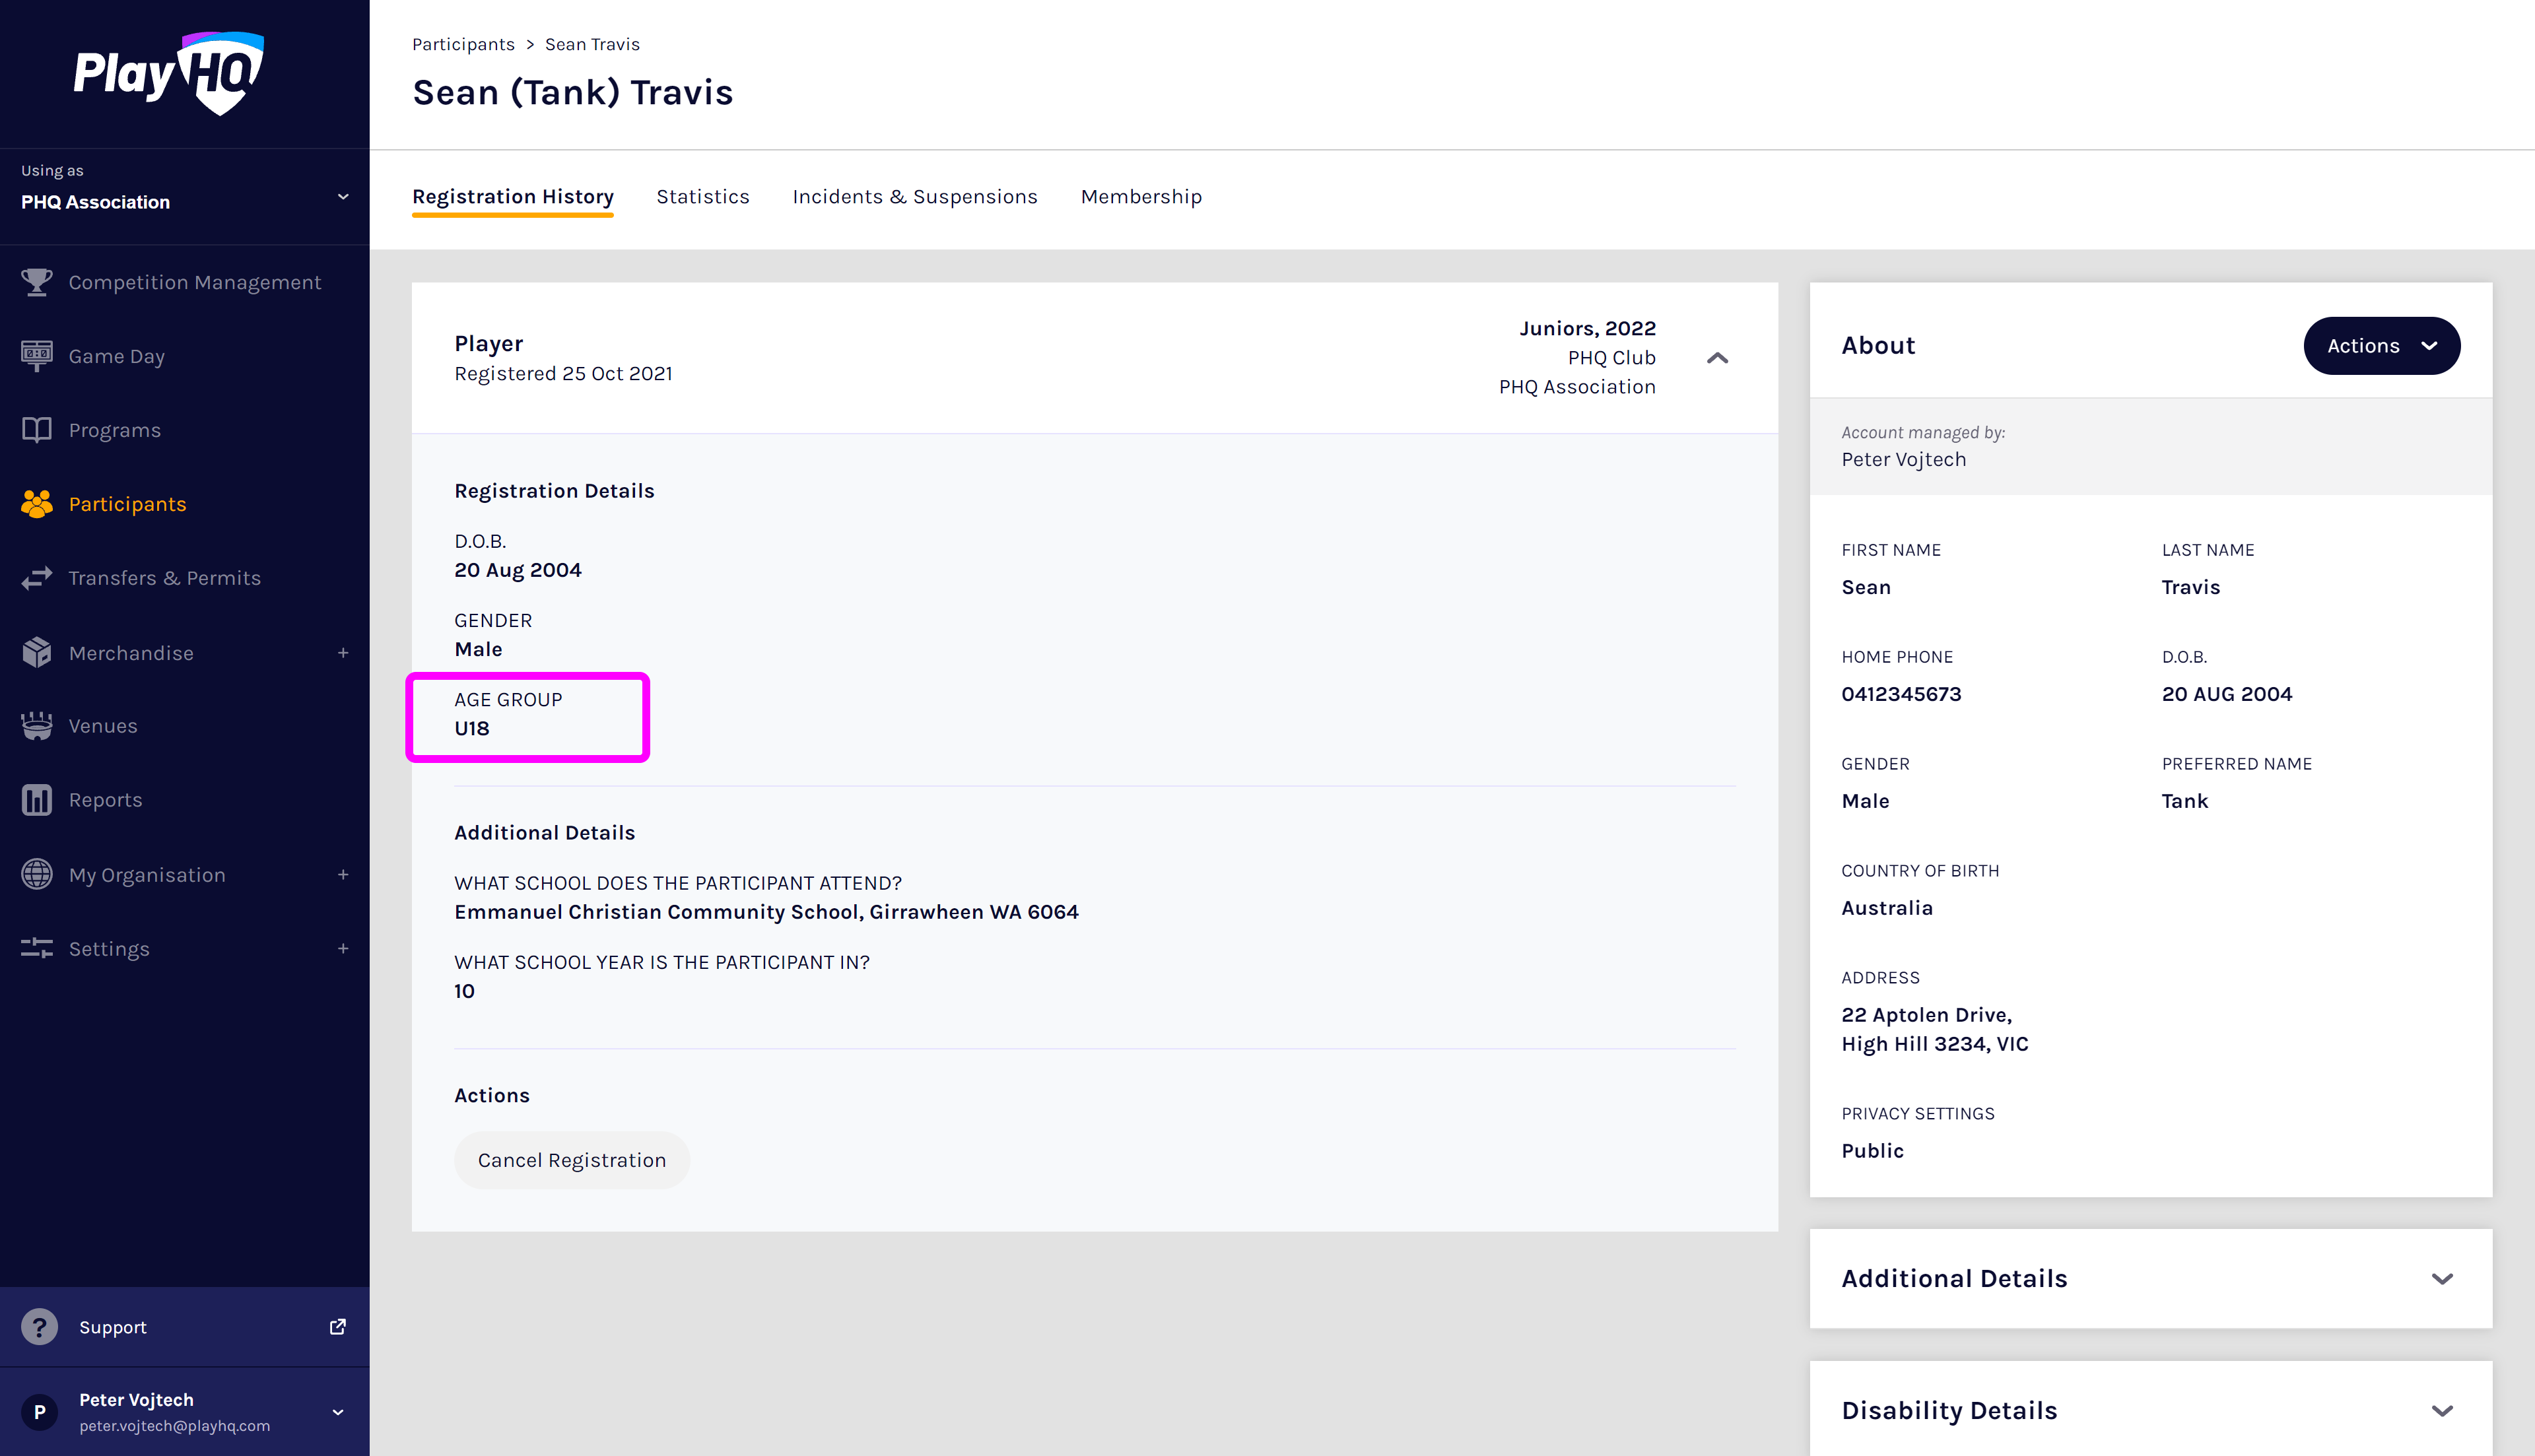Expand the My Organisation submenu plus
The height and width of the screenshot is (1456, 2535).
pos(343,875)
